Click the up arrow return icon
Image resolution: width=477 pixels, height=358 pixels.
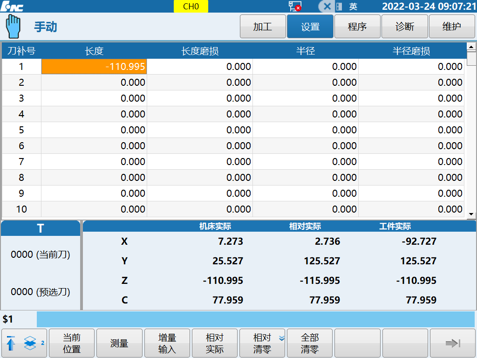(x=11, y=344)
